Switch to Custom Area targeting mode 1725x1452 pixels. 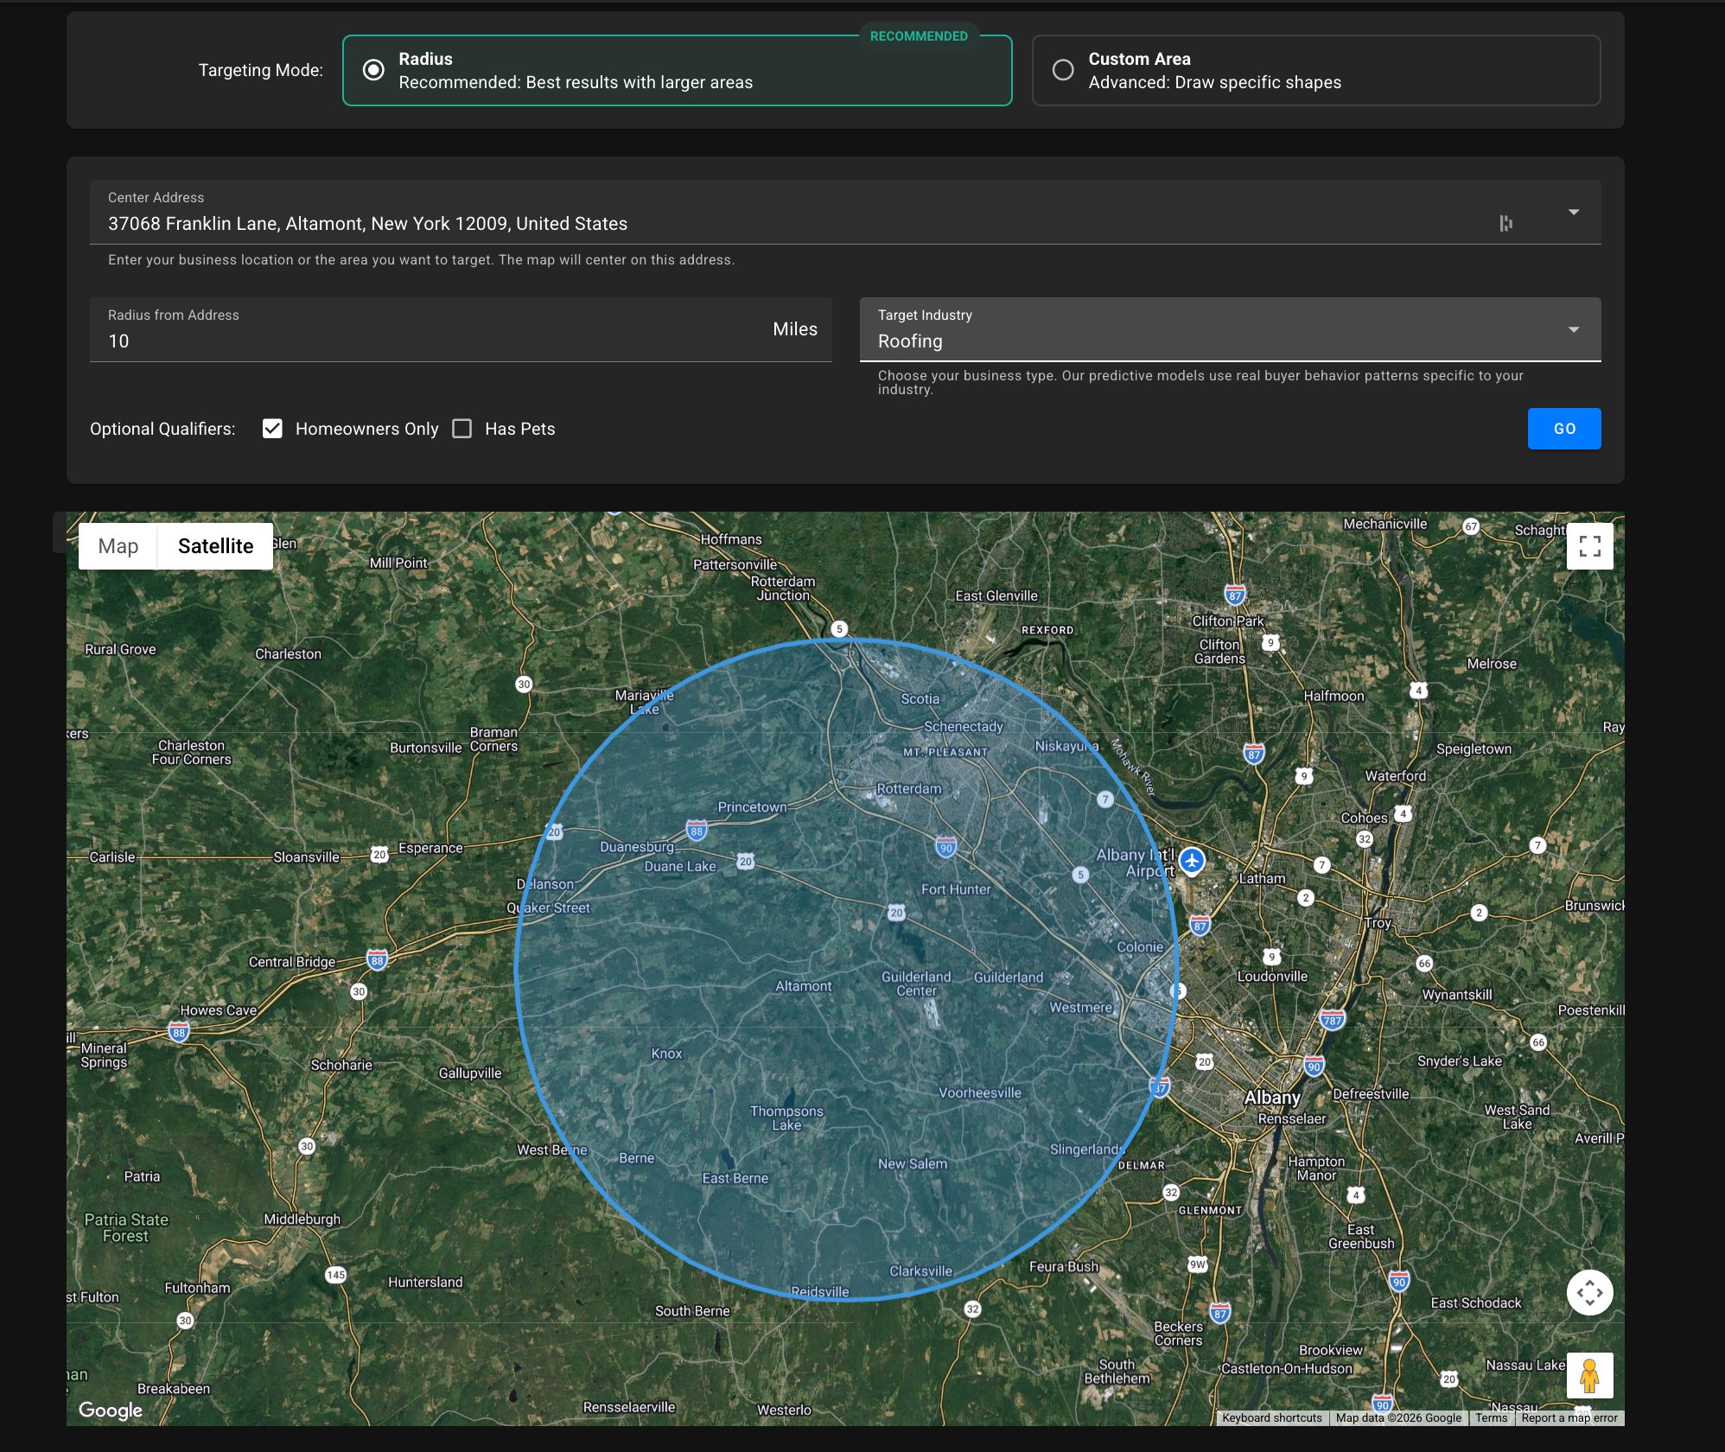(x=1064, y=70)
